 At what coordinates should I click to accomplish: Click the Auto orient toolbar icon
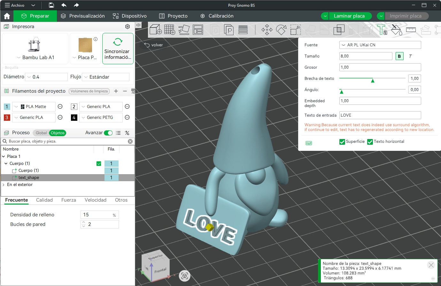[x=184, y=30]
